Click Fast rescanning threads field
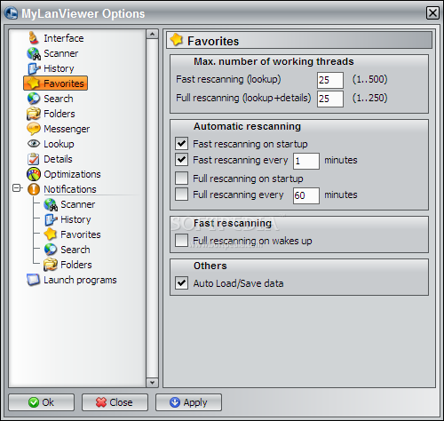This screenshot has width=444, height=421. point(330,80)
